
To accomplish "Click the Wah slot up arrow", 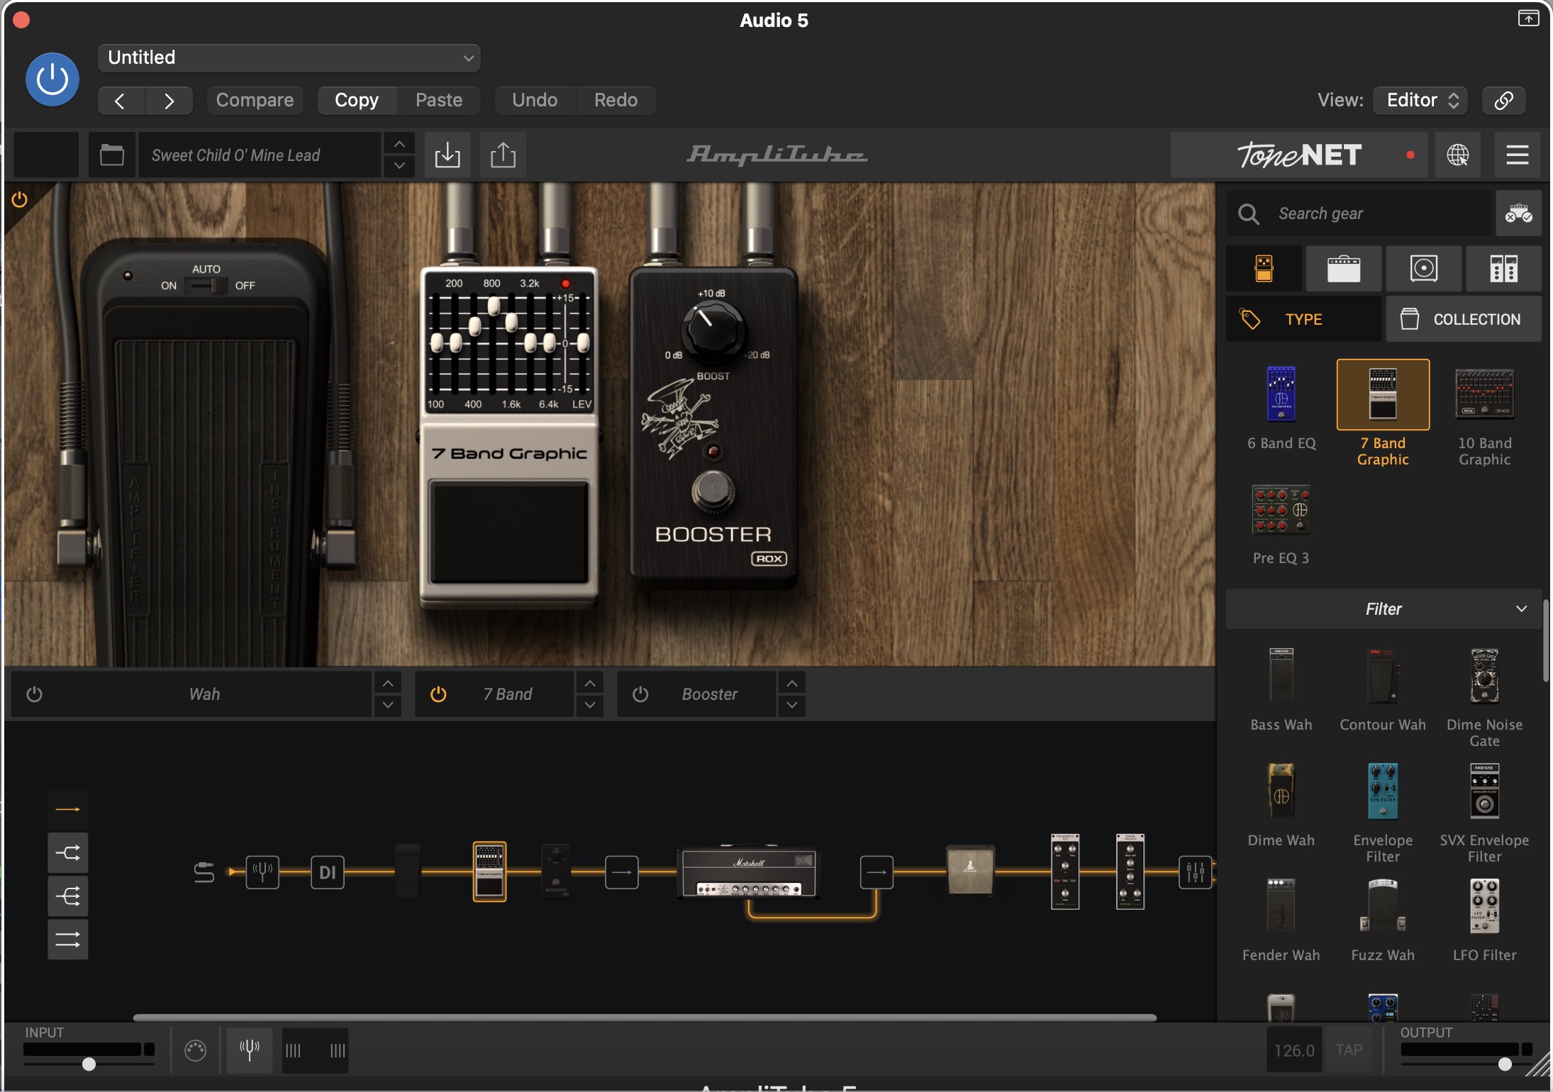I will [388, 684].
